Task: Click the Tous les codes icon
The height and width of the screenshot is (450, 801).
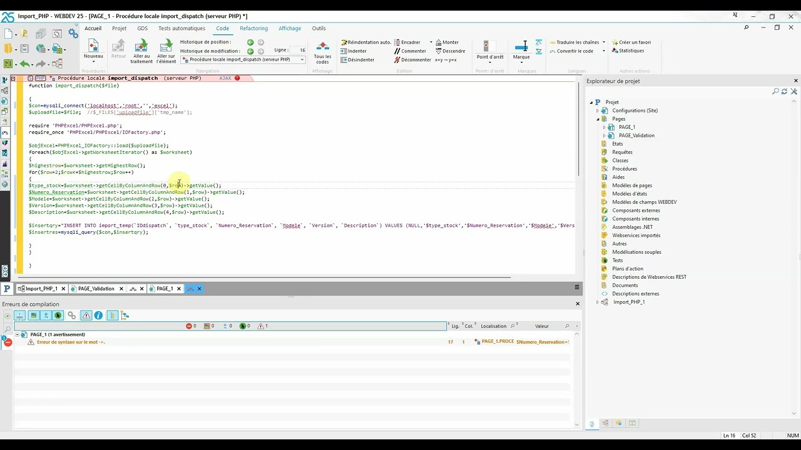Action: [322, 46]
